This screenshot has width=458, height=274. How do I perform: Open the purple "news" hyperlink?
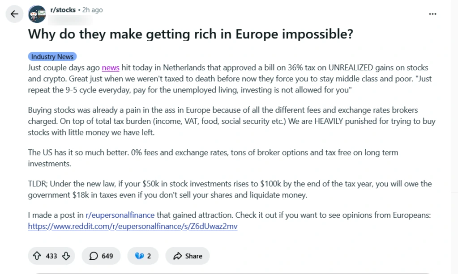[111, 68]
